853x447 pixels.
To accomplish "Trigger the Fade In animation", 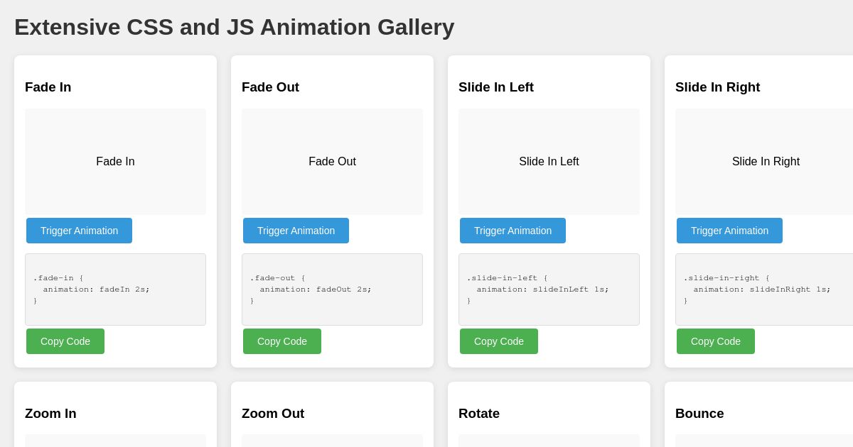I will pos(79,231).
